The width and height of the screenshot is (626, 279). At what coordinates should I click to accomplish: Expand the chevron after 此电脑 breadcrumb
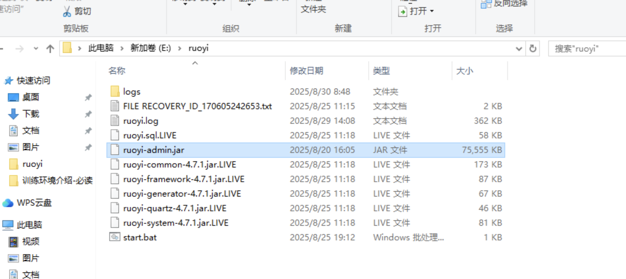click(x=122, y=48)
